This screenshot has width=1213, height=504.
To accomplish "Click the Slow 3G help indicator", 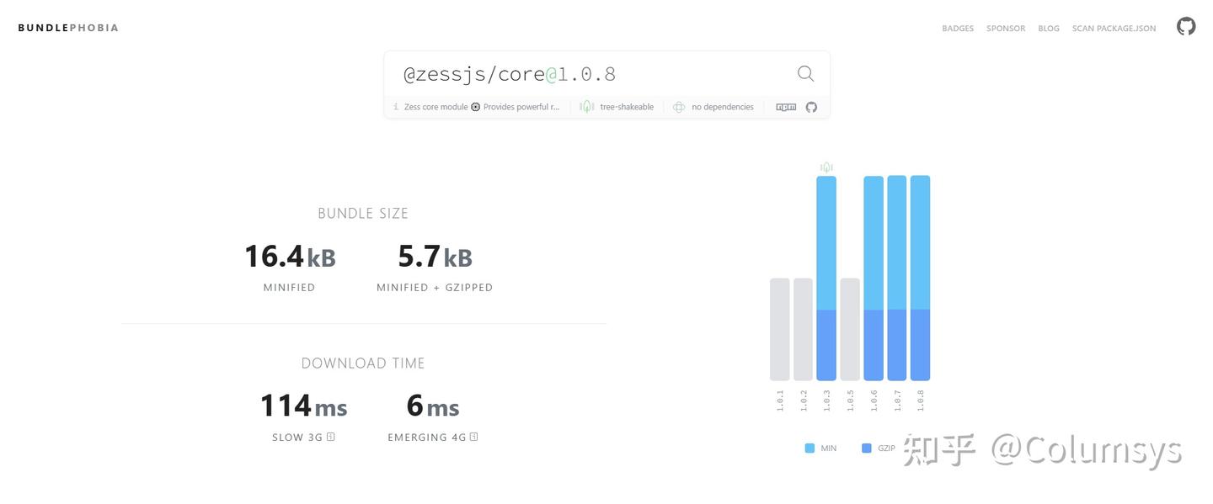I will tap(331, 437).
